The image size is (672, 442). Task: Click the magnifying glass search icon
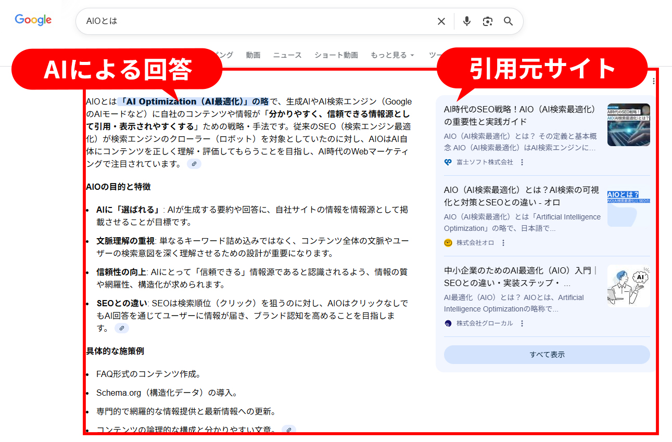(x=509, y=21)
